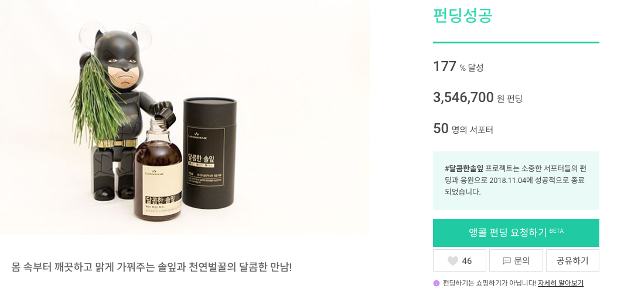Viewport: 631px width, 295px height.
Task: Select the 177 % 달성 figure
Action: pyautogui.click(x=458, y=67)
